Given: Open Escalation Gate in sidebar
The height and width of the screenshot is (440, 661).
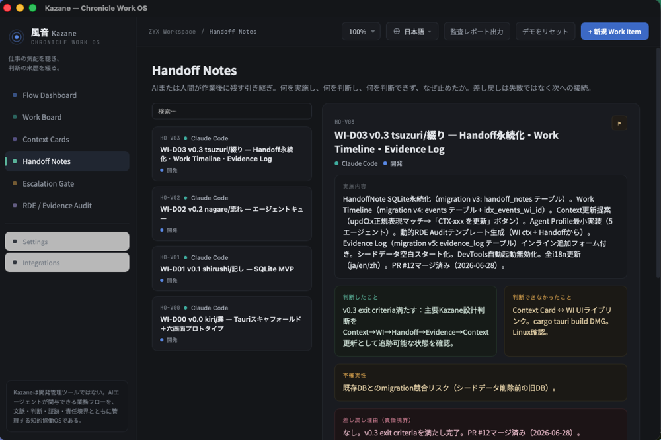Looking at the screenshot, I should [67, 183].
